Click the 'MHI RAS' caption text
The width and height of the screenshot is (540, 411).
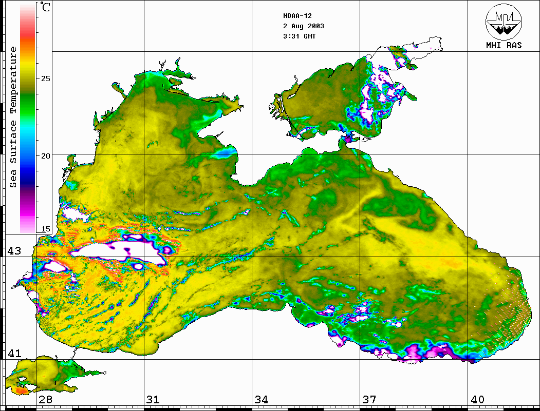(x=504, y=45)
